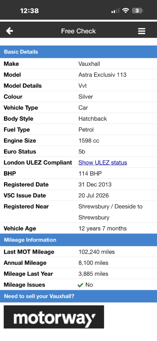Tap the cellular signal bars
This screenshot has height=341, width=157.
[115, 11]
